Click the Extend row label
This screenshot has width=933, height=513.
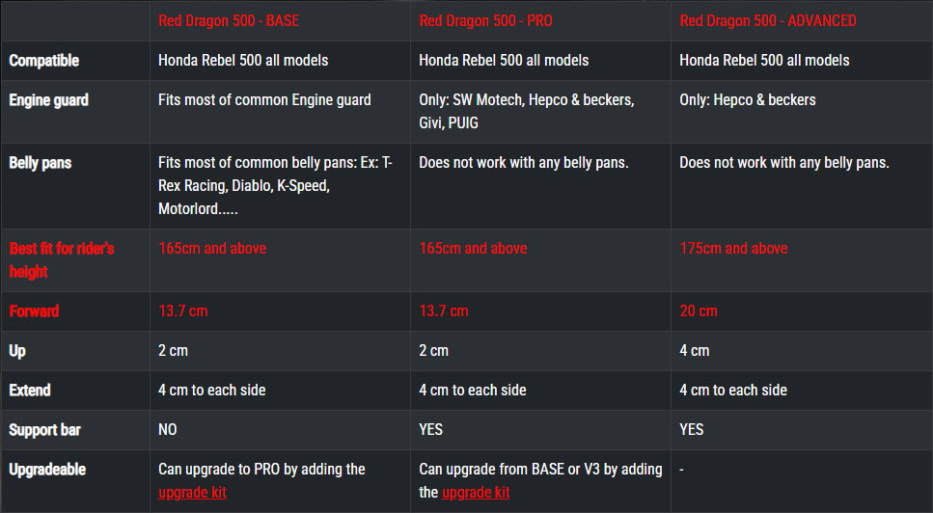[30, 391]
